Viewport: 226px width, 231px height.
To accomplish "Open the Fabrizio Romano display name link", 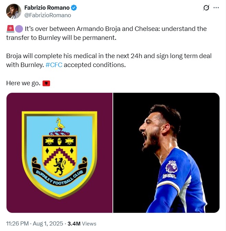I will [x=46, y=8].
